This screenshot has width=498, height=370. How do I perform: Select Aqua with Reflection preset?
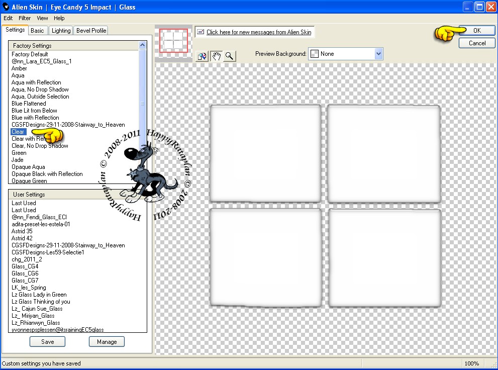36,82
